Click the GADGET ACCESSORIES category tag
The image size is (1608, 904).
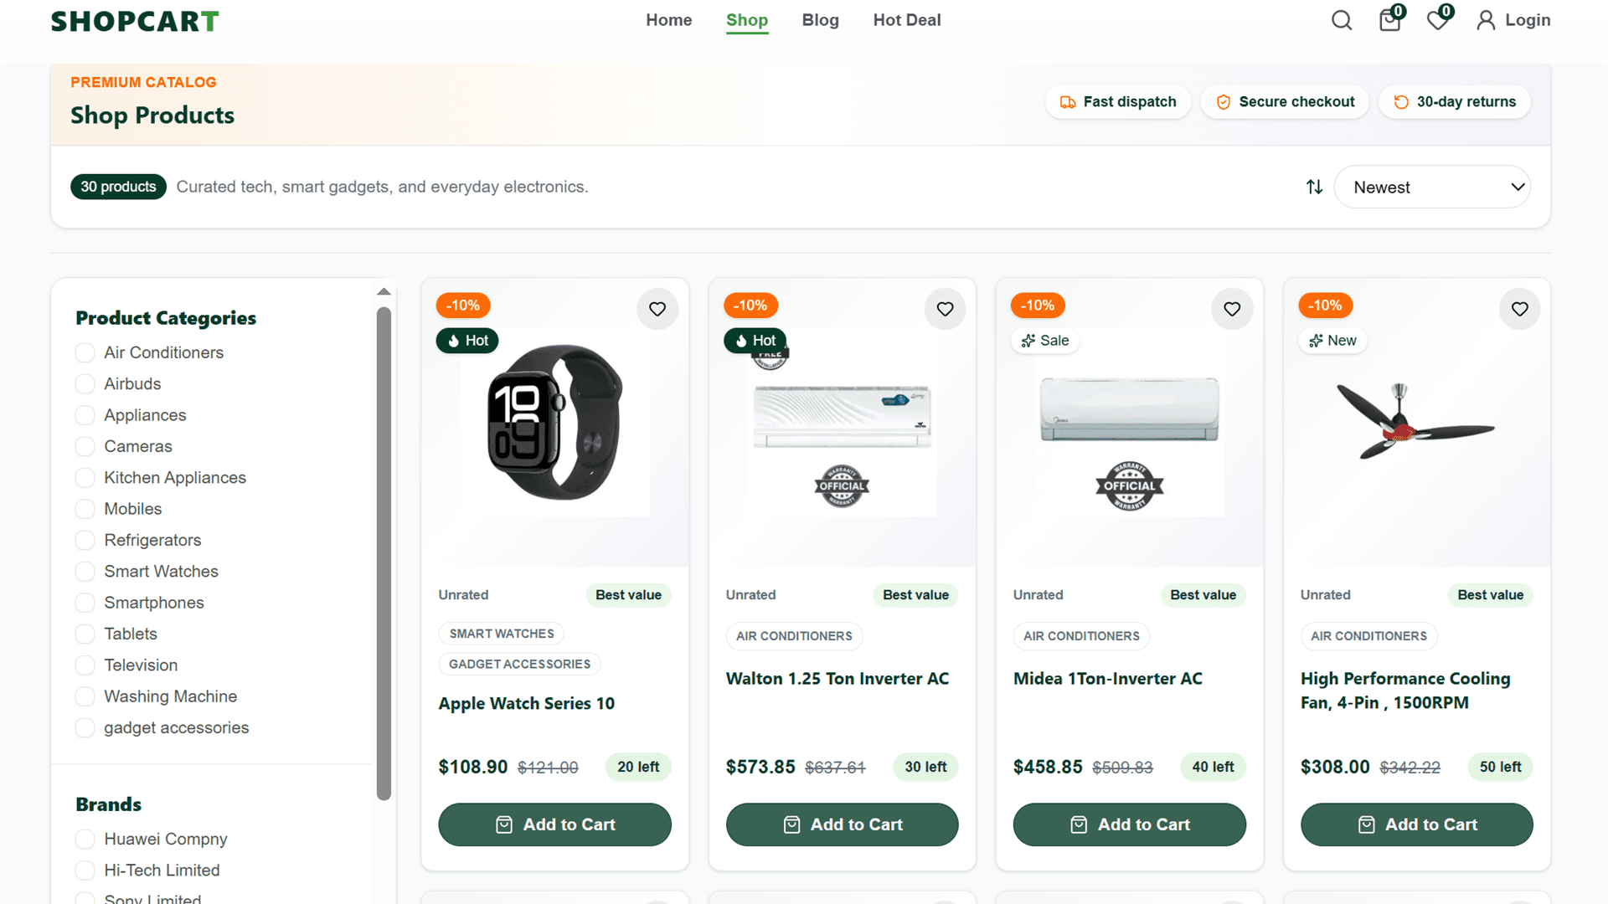[519, 664]
